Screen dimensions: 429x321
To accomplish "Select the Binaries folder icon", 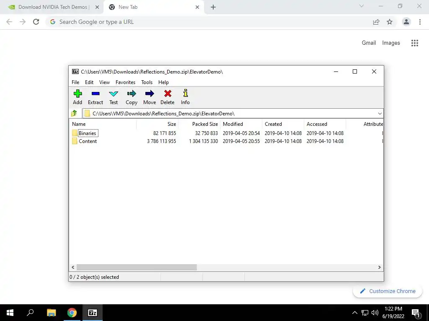I will 75,133.
